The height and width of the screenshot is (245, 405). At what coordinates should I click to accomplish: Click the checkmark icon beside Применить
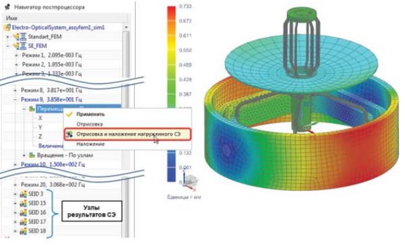(x=70, y=114)
